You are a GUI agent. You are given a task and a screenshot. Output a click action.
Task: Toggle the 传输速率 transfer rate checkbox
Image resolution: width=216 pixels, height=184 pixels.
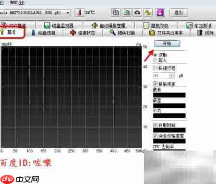[155, 84]
